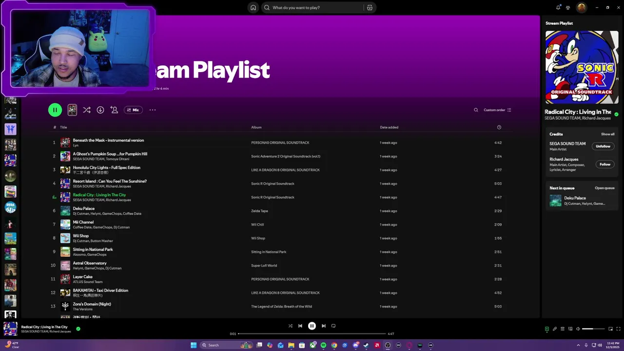
Task: Sort tracks by the Album column
Action: tap(256, 127)
